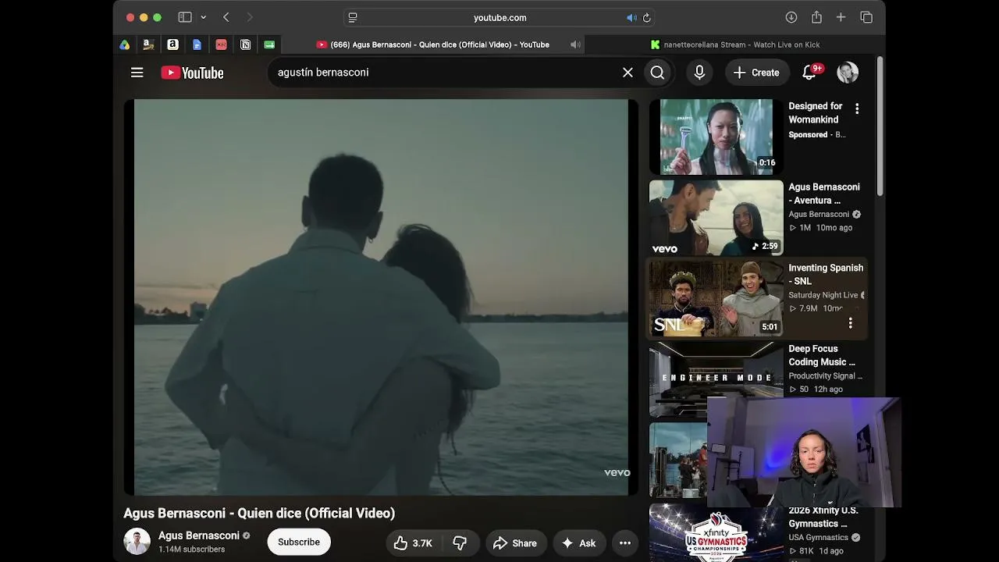Open more actions under the video

pyautogui.click(x=625, y=543)
